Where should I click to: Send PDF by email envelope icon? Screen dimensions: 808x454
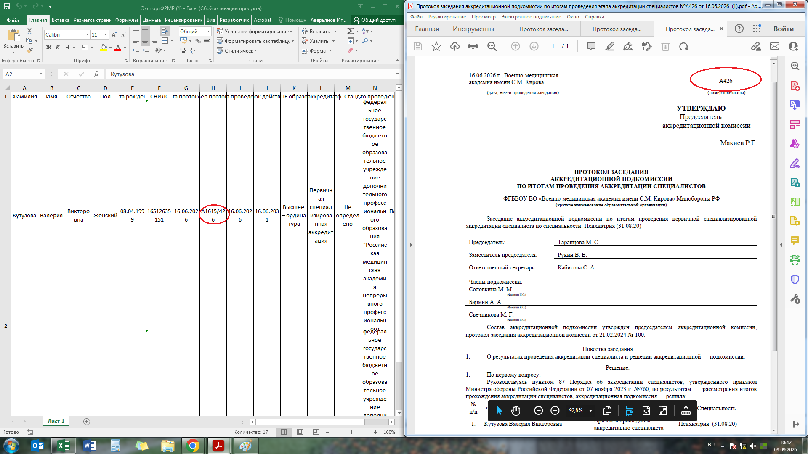(x=775, y=46)
